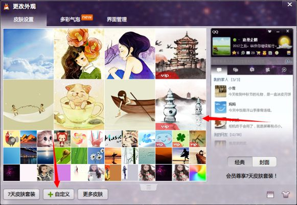The height and width of the screenshot is (205, 297).
Task: Select the VIP pagoda tower skin
Action: coord(180,54)
